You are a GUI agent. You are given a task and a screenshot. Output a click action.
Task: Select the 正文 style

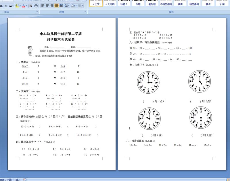[x=96, y=3]
